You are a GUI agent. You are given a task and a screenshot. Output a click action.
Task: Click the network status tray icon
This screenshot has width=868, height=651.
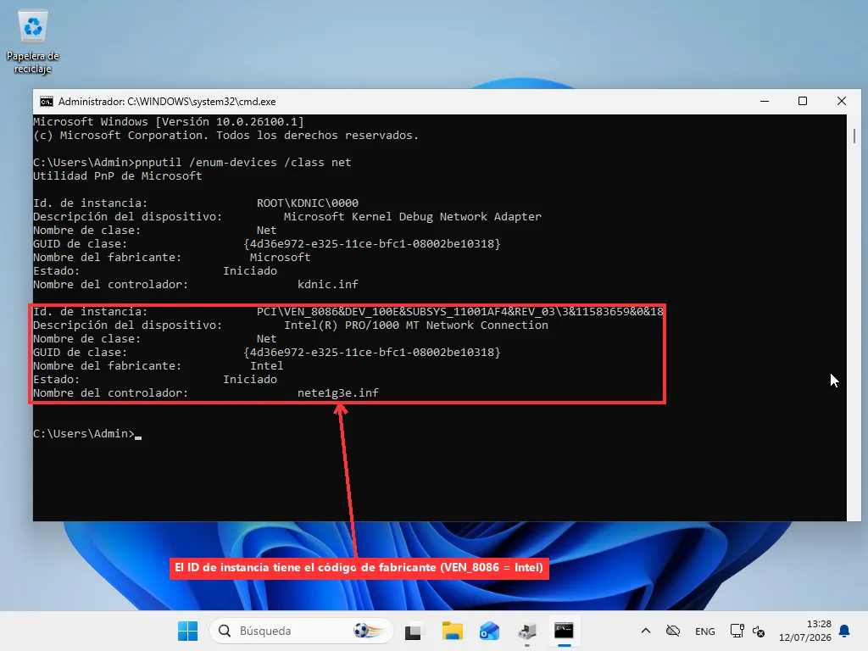(737, 631)
